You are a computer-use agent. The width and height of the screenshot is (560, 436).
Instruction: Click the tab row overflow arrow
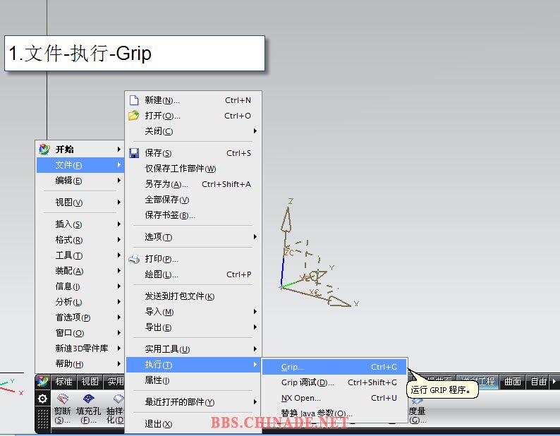554,382
